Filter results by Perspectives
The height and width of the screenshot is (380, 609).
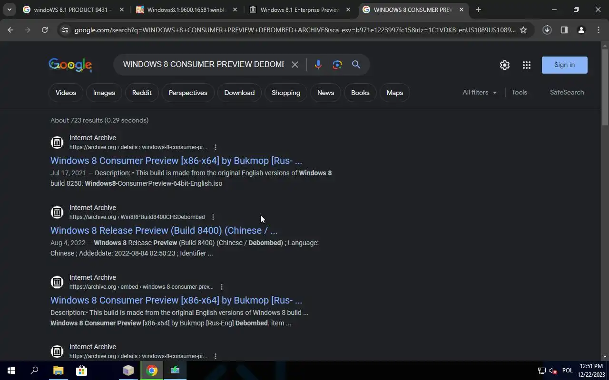click(188, 93)
